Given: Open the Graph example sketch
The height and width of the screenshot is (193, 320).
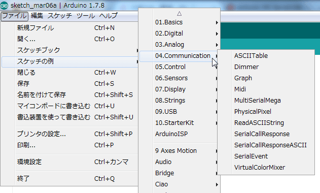Looking at the screenshot, I should pos(266,78).
